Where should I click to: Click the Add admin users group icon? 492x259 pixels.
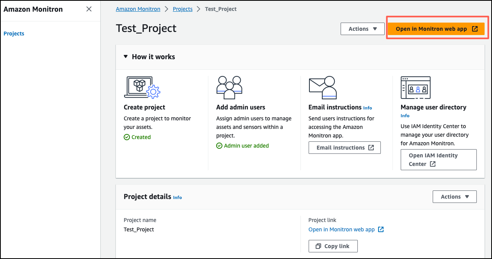pos(229,87)
